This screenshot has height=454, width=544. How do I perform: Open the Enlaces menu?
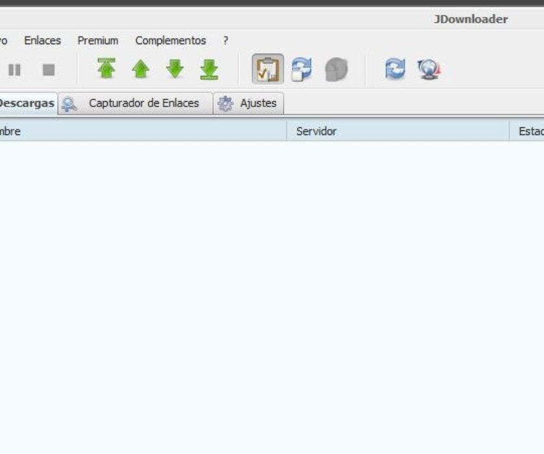point(43,41)
